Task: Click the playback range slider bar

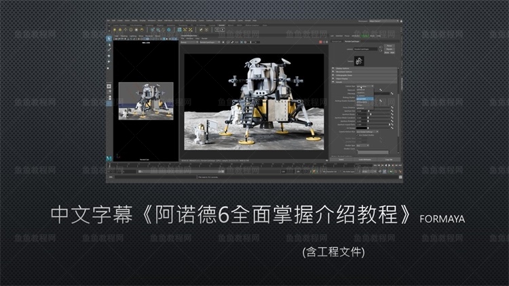Action: click(x=181, y=172)
